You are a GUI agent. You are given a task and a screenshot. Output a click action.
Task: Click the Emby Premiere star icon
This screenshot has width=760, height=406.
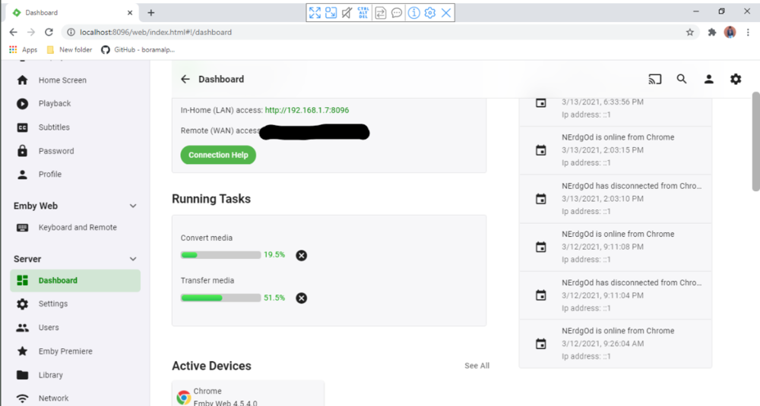pyautogui.click(x=22, y=351)
